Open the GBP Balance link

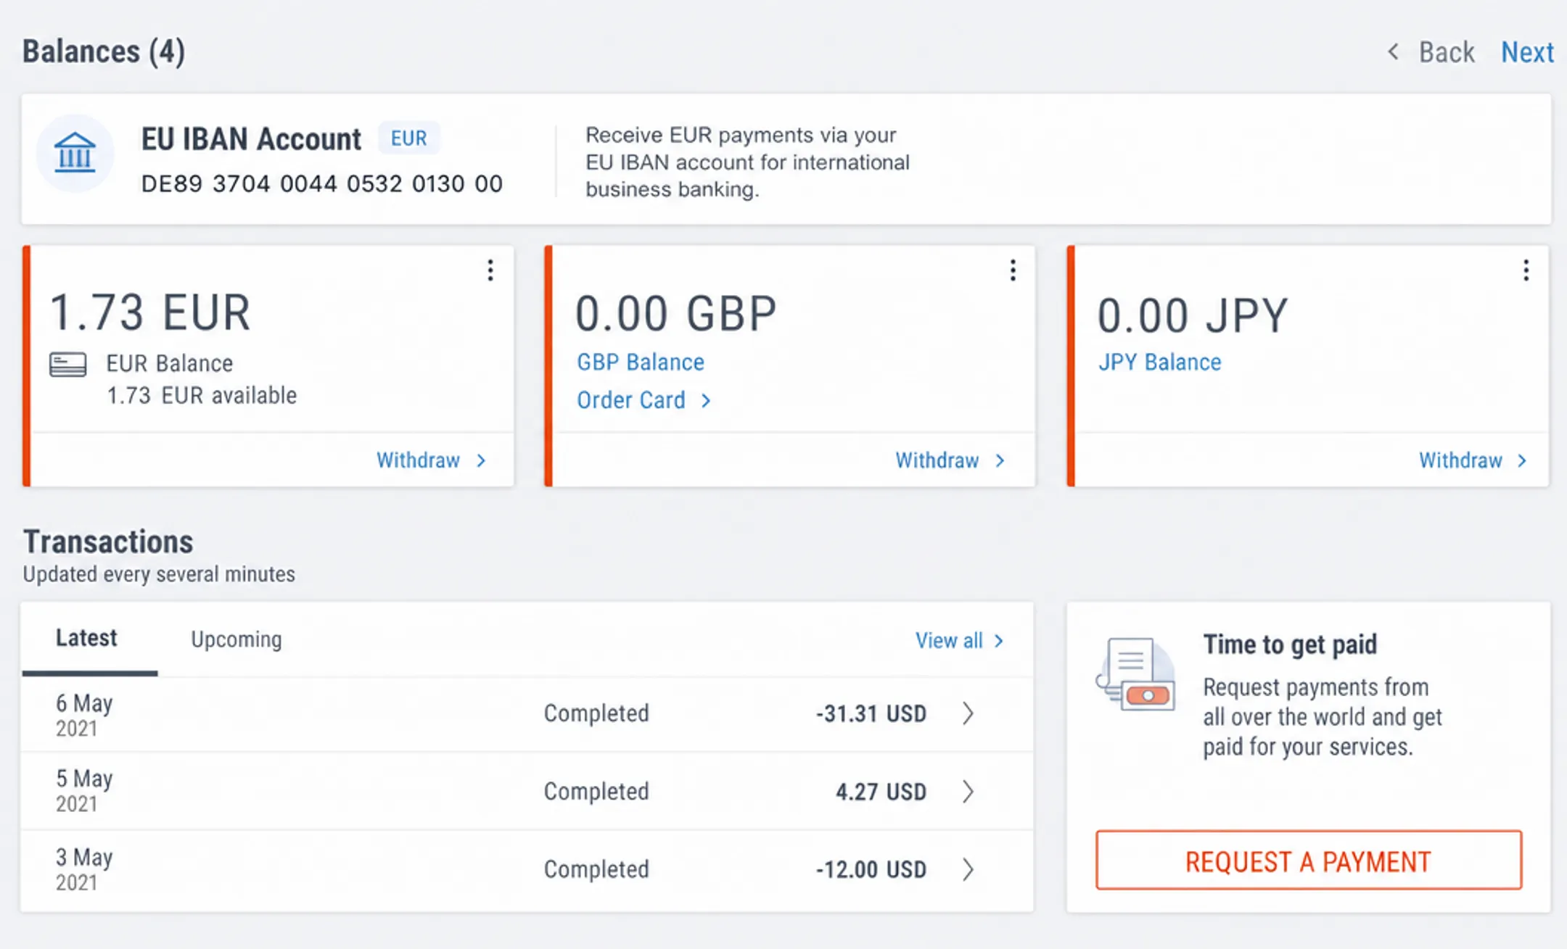click(641, 362)
